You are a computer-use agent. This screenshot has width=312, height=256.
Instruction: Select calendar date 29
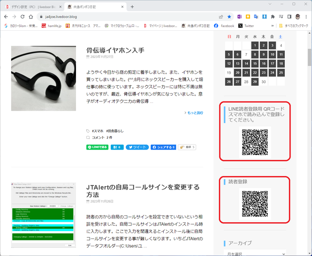[255, 82]
